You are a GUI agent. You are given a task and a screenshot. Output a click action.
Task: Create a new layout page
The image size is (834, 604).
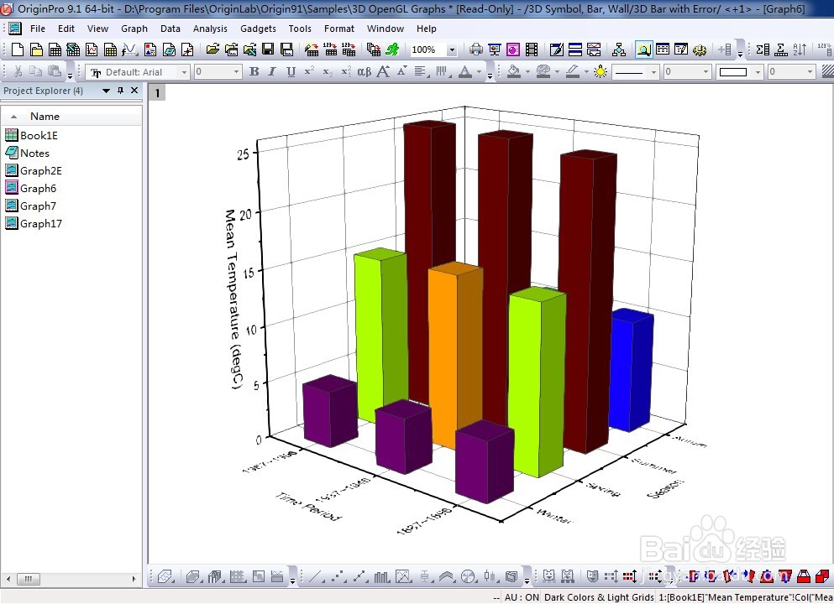tap(150, 50)
